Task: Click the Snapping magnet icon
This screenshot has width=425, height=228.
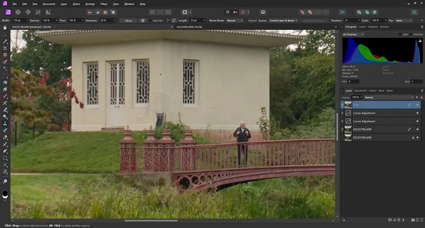Action: pos(243,12)
